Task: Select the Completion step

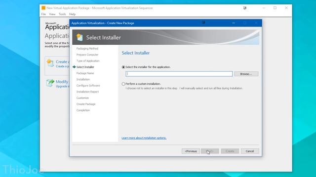Action: (83, 110)
